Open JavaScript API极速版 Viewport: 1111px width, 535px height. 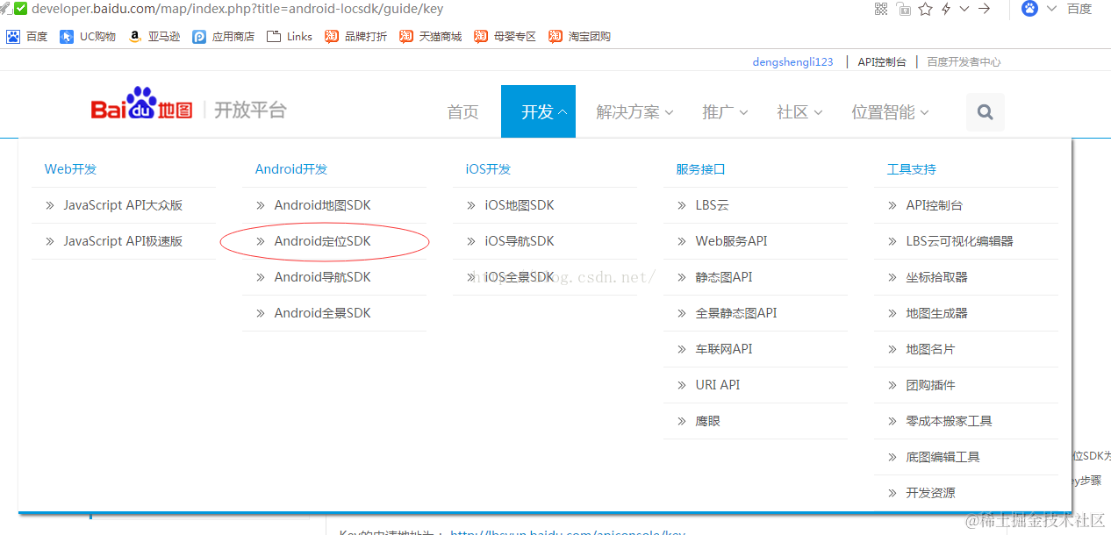tap(123, 241)
